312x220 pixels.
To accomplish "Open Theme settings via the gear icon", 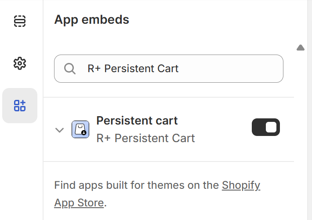I will pos(20,63).
